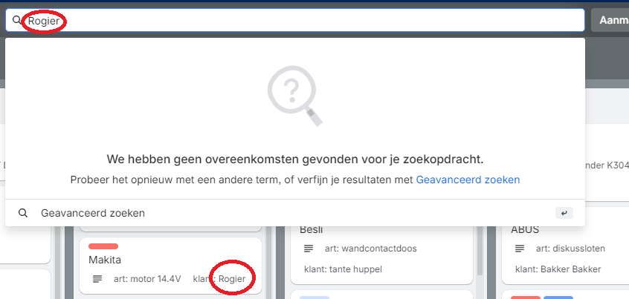Image resolution: width=629 pixels, height=299 pixels.
Task: Click the search magnifier icon in the search bar
Action: 17,20
